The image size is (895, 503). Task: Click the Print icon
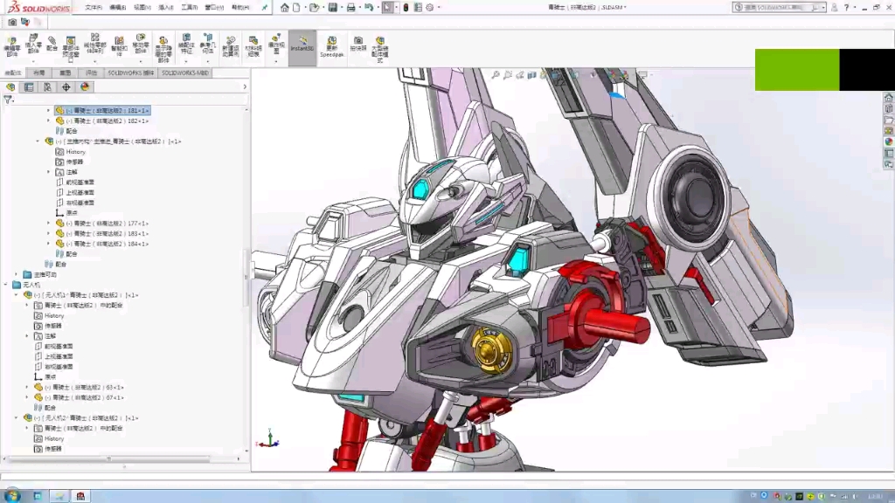pos(351,7)
